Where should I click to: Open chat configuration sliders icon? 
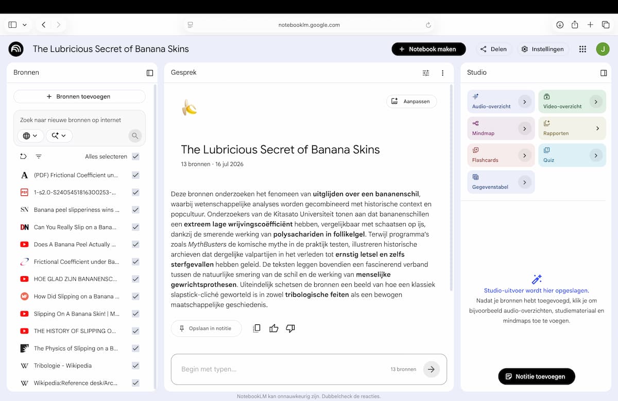pos(426,73)
